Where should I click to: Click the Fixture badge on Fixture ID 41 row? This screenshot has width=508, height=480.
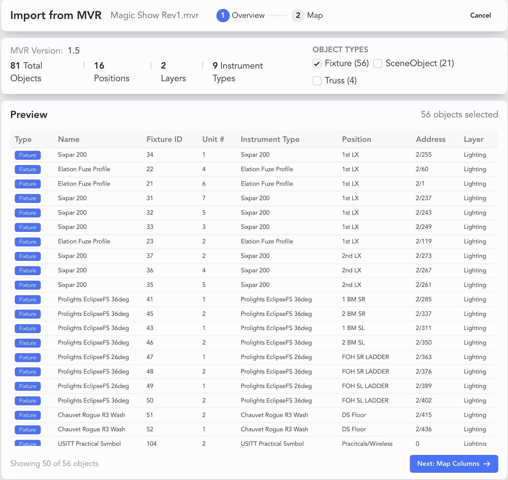tap(28, 300)
